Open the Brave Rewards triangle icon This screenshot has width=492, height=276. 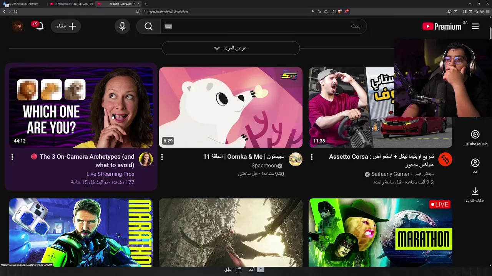pyautogui.click(x=346, y=11)
